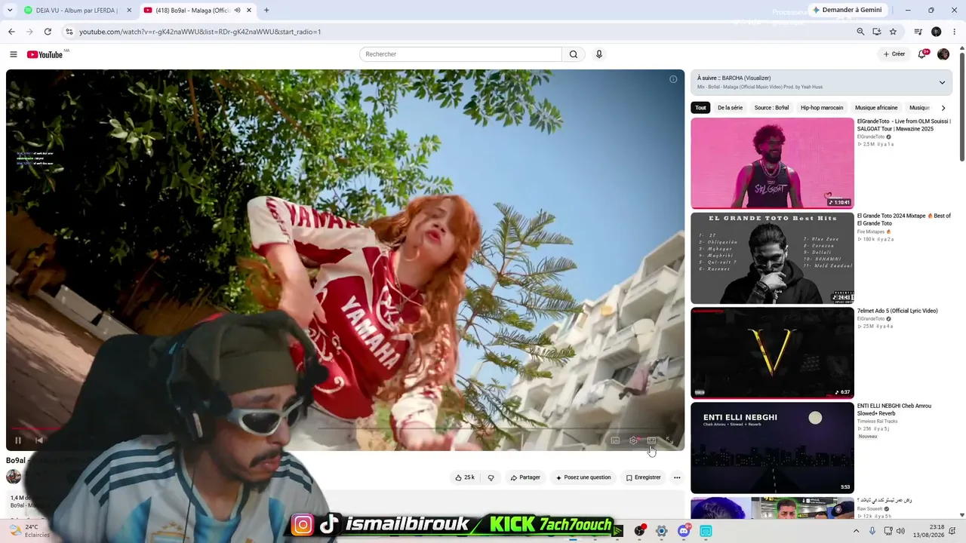The image size is (966, 543).
Task: Show more filter chips with right arrow
Action: [943, 108]
